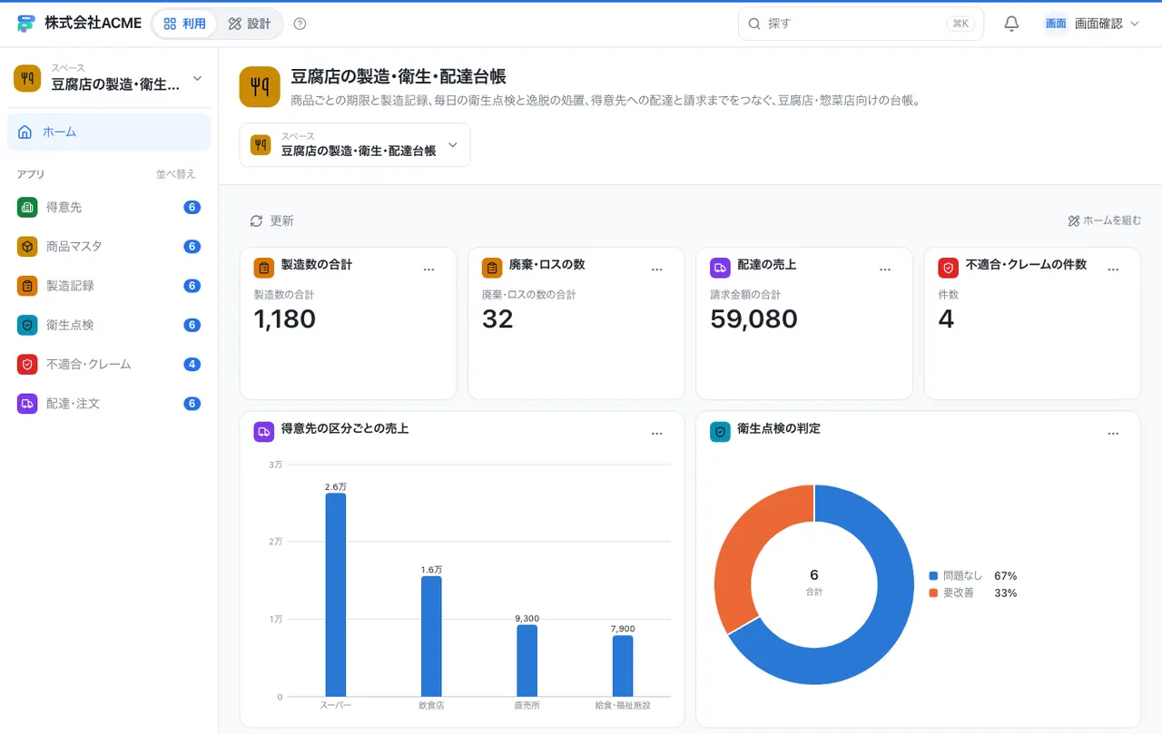This screenshot has width=1162, height=734.
Task: Click the blue 問題なし legend swatch
Action: pyautogui.click(x=933, y=576)
